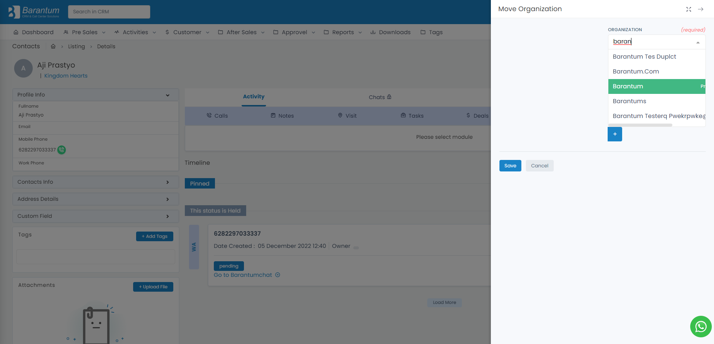
Task: Click the Aji Prastyo avatar circle
Action: [23, 68]
